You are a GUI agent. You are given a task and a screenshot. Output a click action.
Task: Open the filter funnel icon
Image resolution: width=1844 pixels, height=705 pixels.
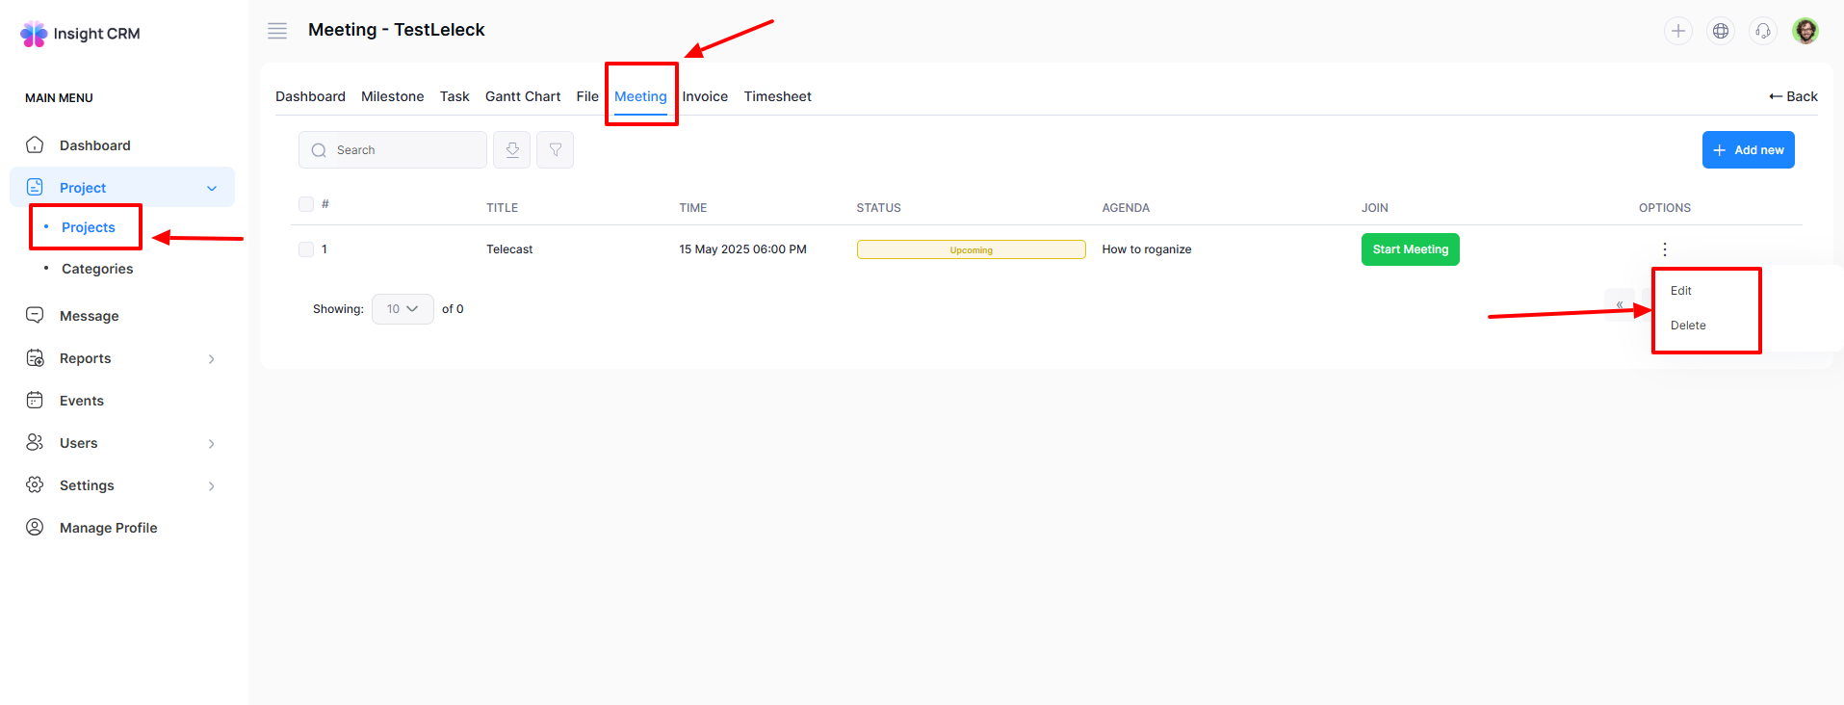(555, 150)
